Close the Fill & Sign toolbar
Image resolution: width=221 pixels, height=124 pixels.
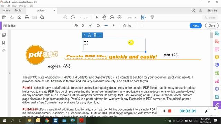[212, 25]
